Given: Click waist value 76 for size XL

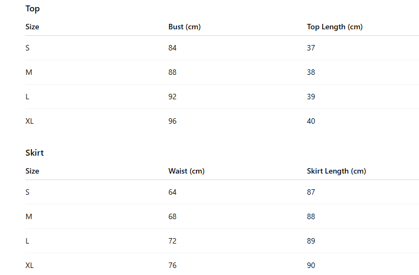Looking at the screenshot, I should point(173,266).
